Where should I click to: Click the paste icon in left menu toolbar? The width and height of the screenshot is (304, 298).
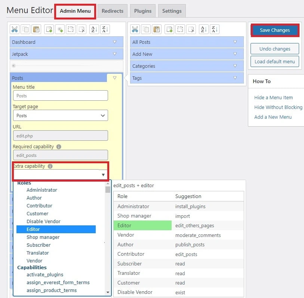point(36,30)
